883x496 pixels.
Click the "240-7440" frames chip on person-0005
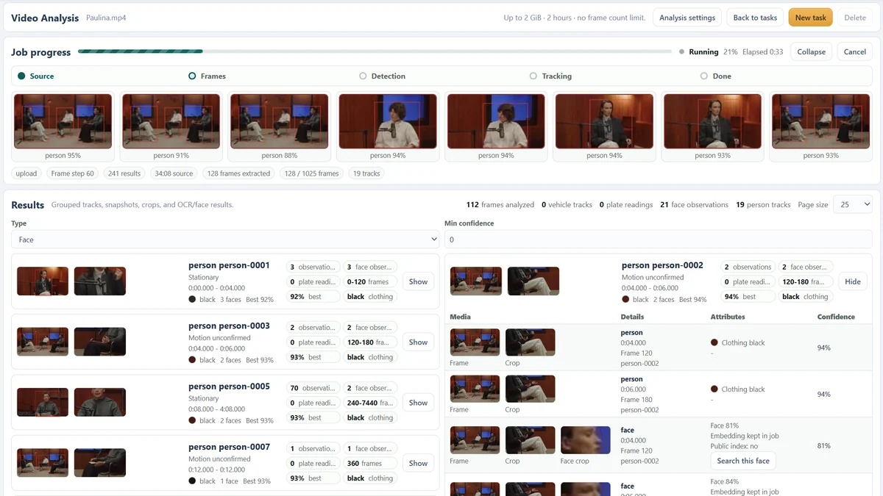(370, 403)
